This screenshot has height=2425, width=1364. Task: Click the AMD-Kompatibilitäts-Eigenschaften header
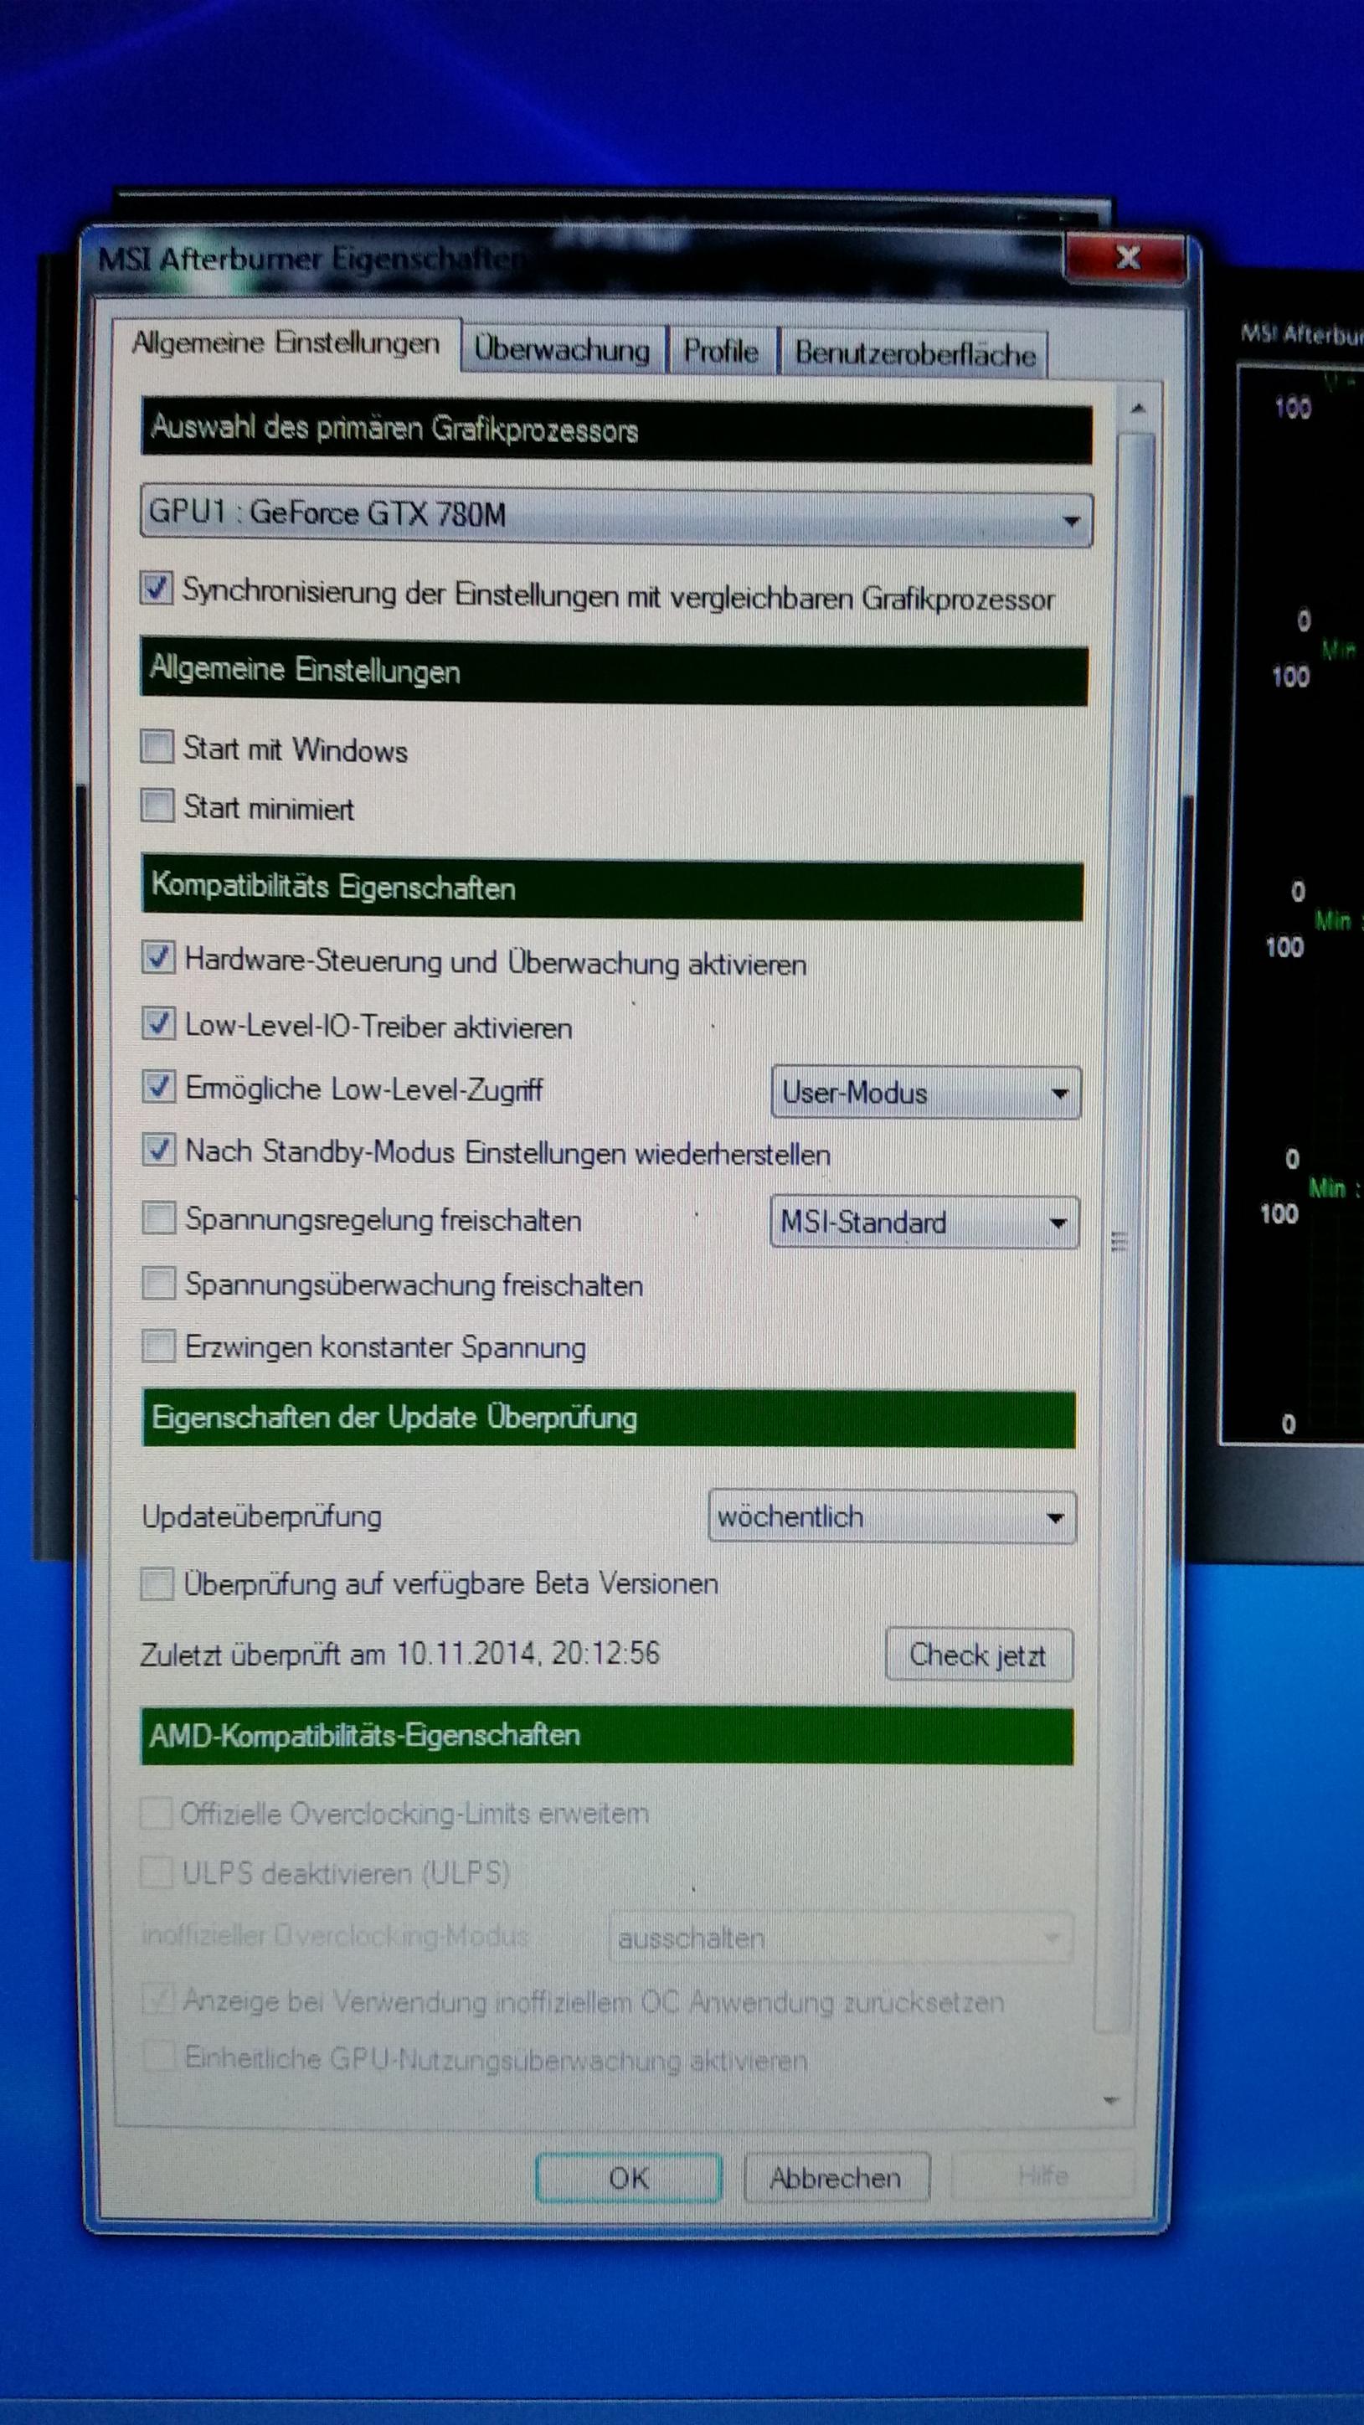606,1735
